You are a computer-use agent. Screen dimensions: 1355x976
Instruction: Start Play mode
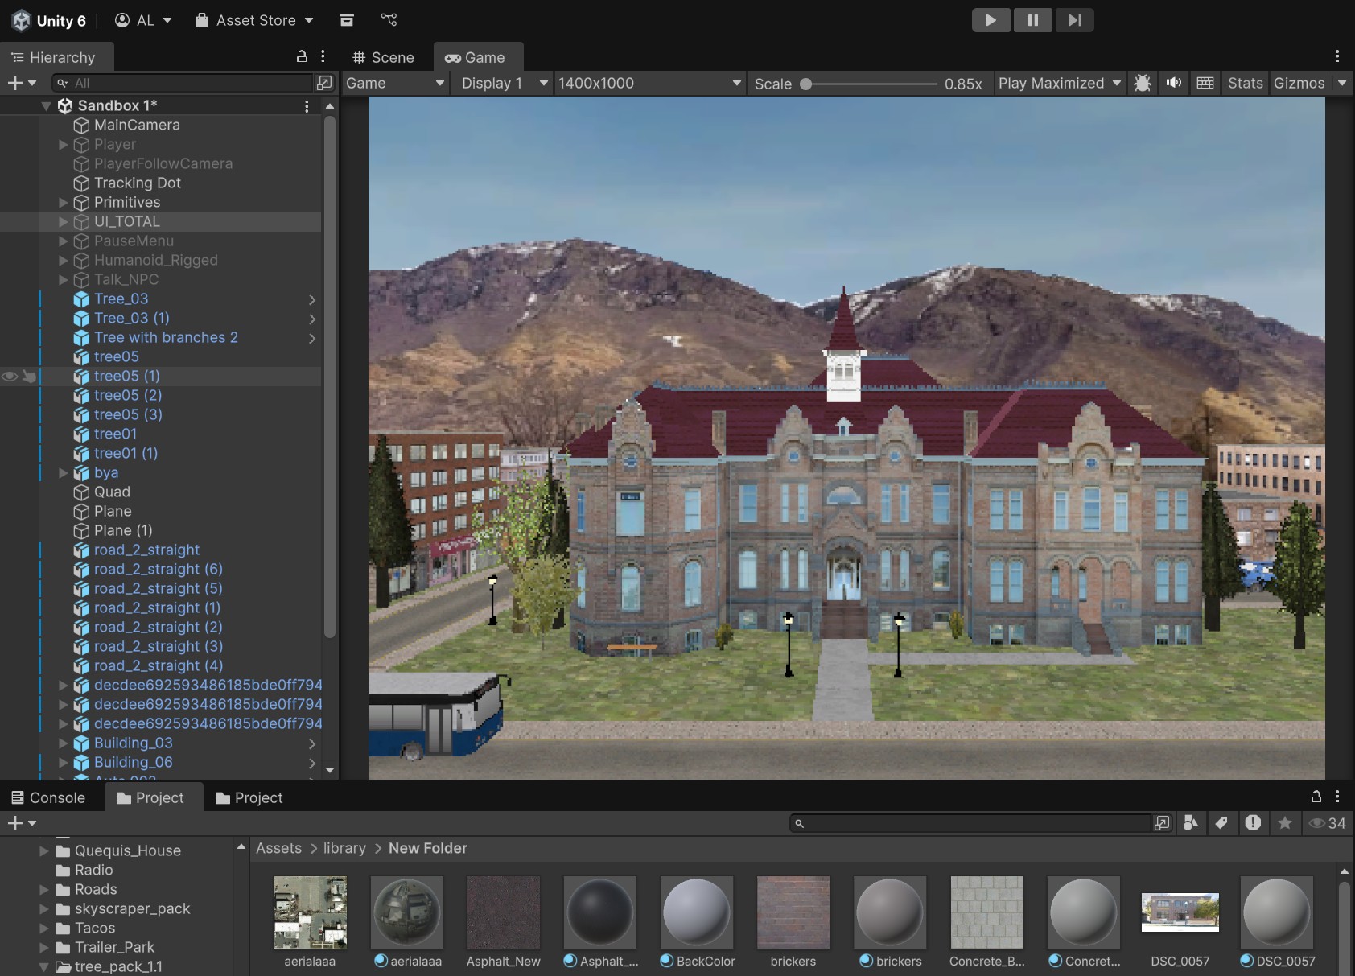(991, 20)
